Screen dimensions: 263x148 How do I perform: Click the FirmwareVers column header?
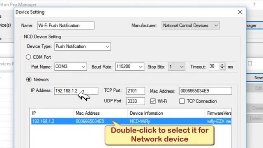point(218,113)
